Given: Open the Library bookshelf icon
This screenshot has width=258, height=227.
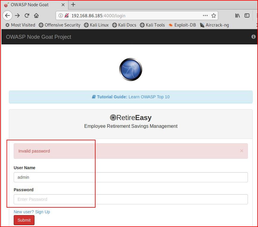Looking at the screenshot, I should point(237,15).
